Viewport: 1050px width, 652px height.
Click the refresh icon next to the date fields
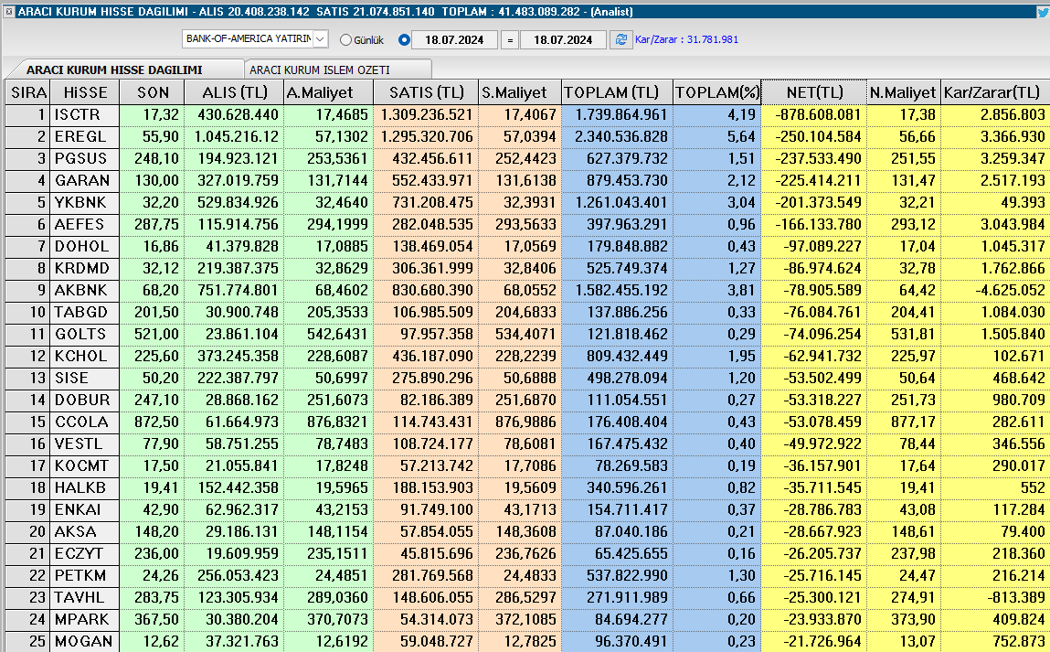coord(620,39)
